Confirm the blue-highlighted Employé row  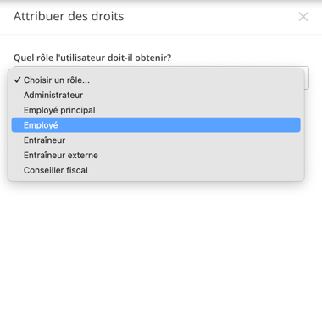tap(156, 125)
